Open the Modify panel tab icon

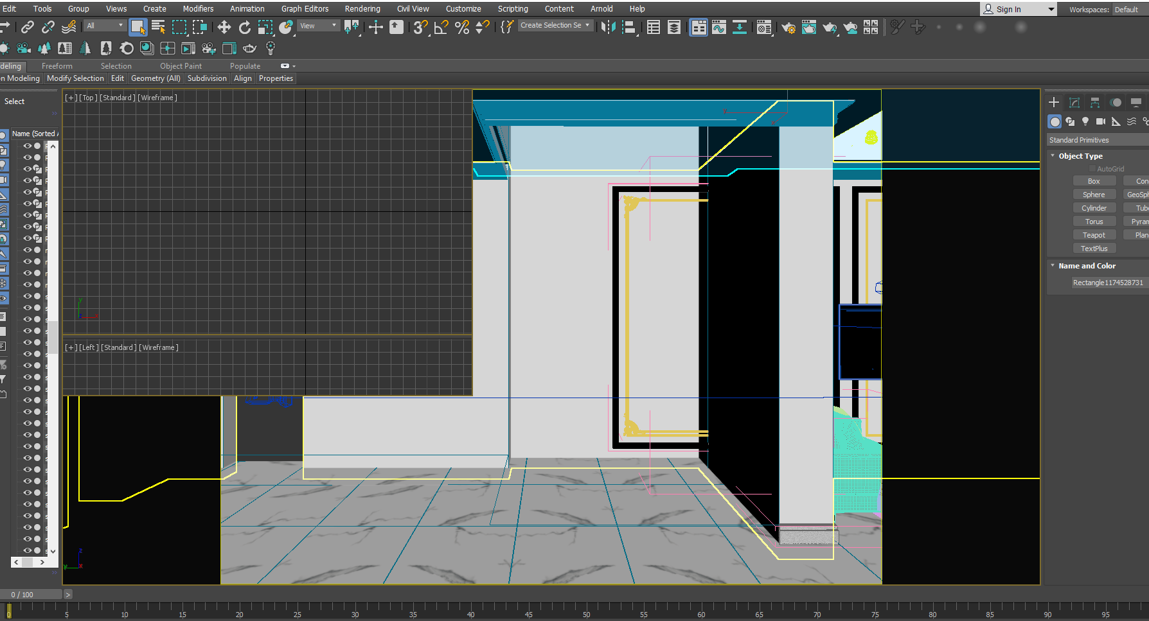pos(1074,103)
